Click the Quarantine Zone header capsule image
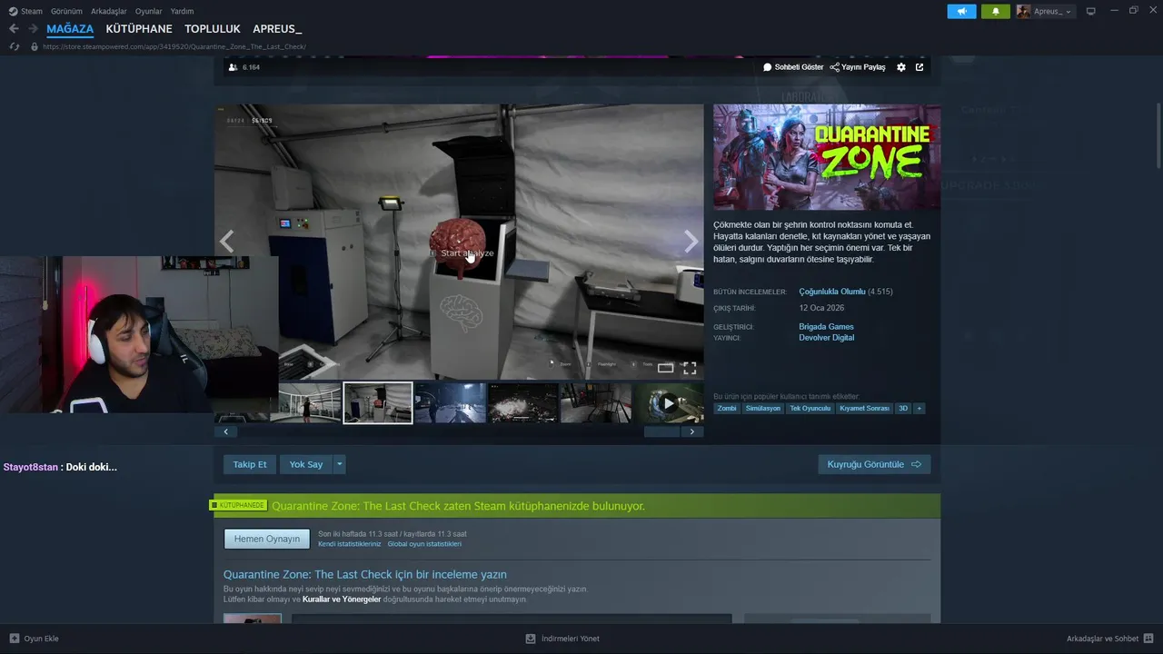 pyautogui.click(x=827, y=157)
